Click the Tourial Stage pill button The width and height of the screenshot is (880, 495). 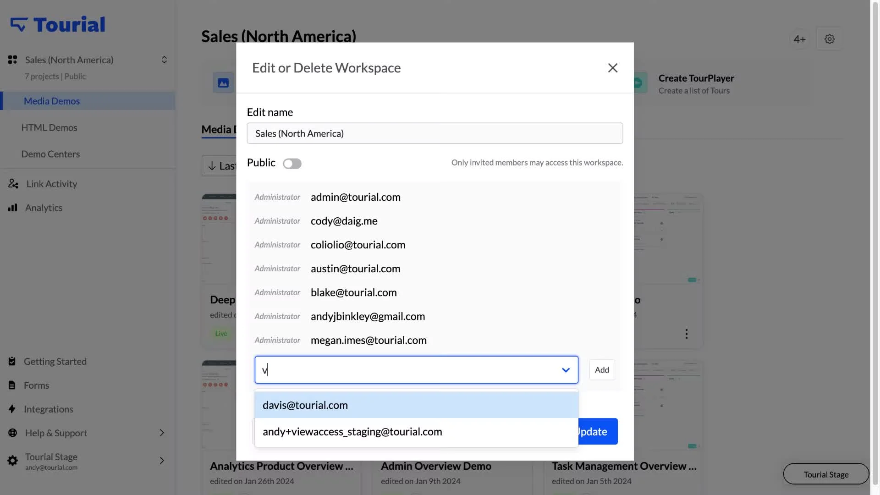point(826,474)
